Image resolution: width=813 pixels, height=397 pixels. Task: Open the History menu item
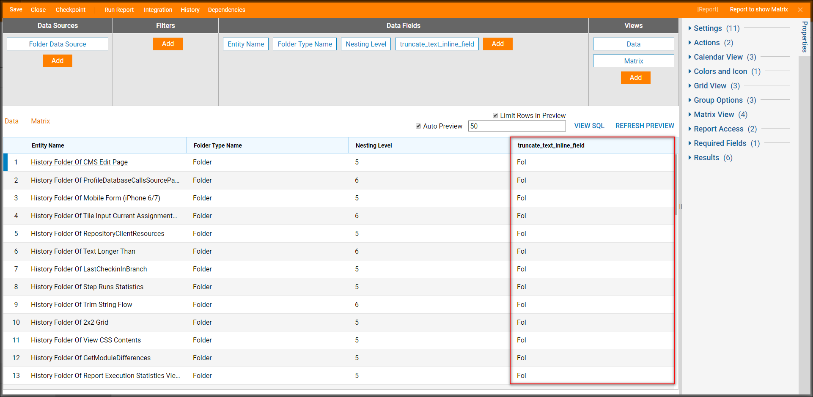pos(190,10)
